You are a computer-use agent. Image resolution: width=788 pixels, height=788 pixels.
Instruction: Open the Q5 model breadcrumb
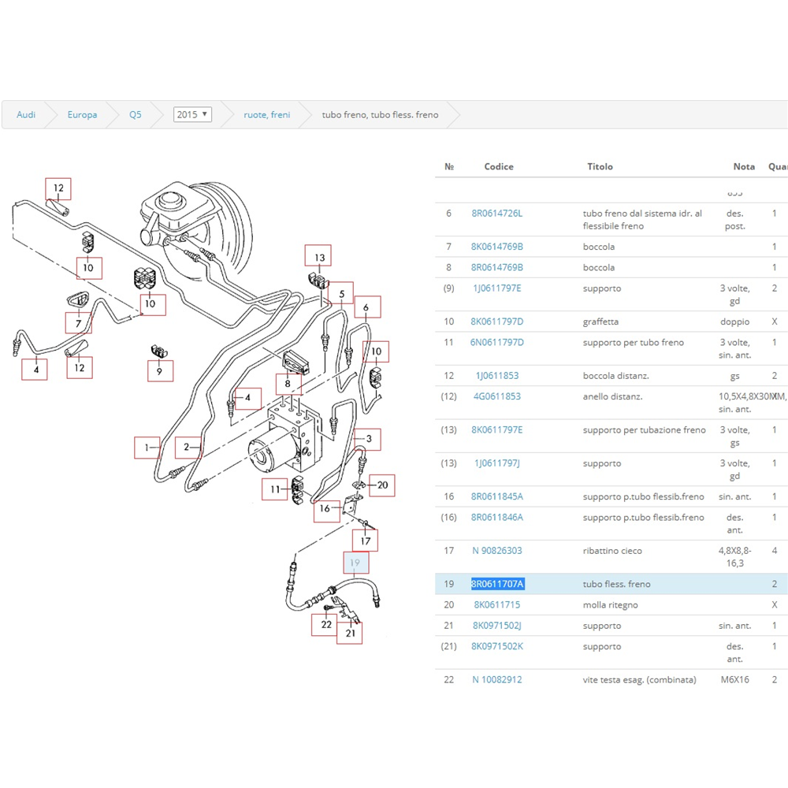pyautogui.click(x=136, y=115)
